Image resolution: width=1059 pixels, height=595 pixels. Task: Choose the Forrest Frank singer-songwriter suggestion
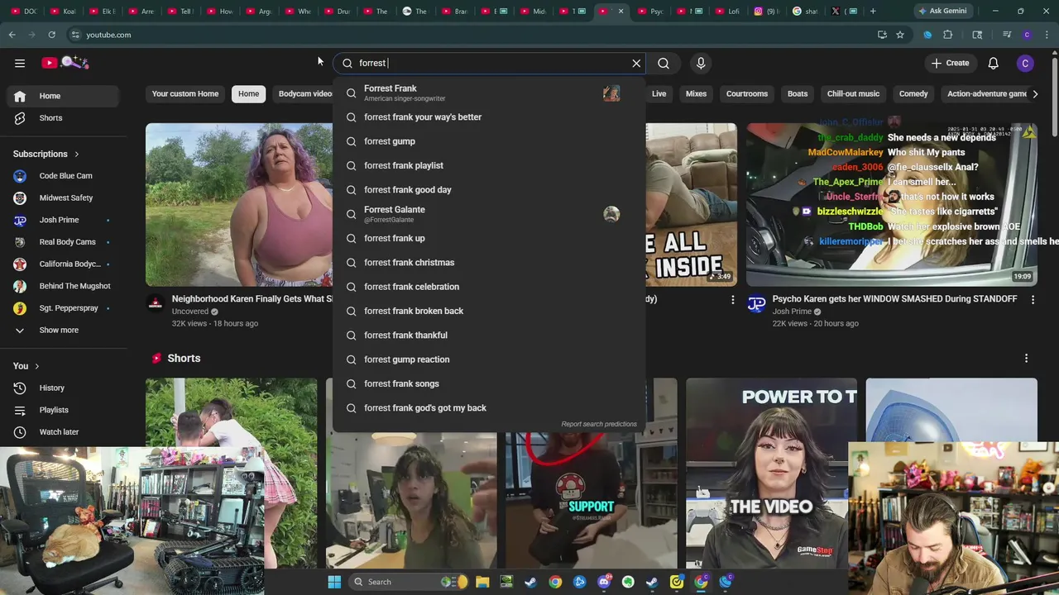pyautogui.click(x=488, y=93)
